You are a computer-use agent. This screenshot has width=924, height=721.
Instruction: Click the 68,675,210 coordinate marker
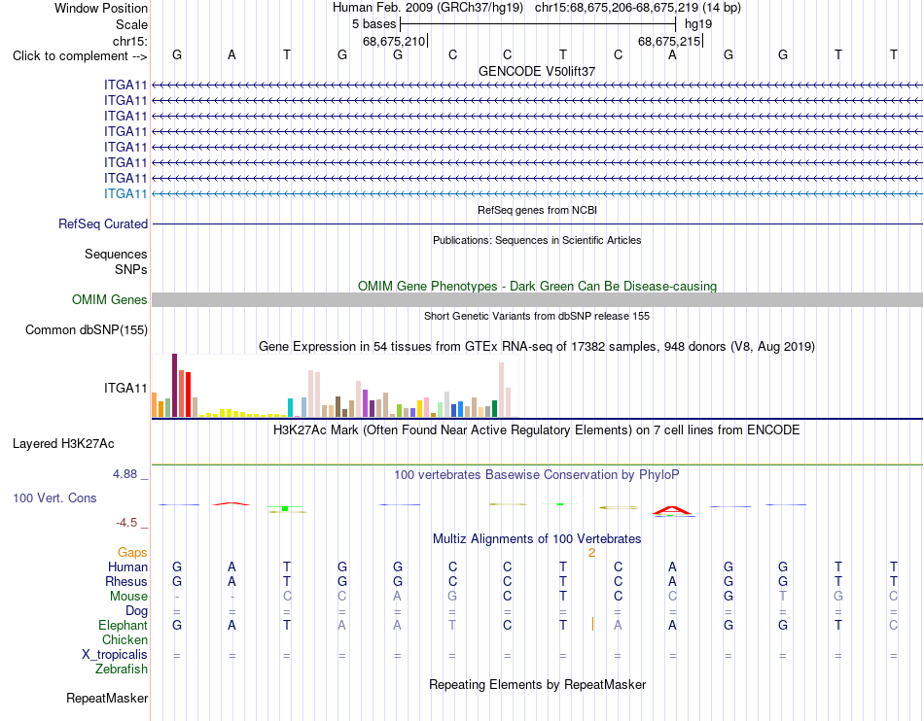tap(394, 41)
